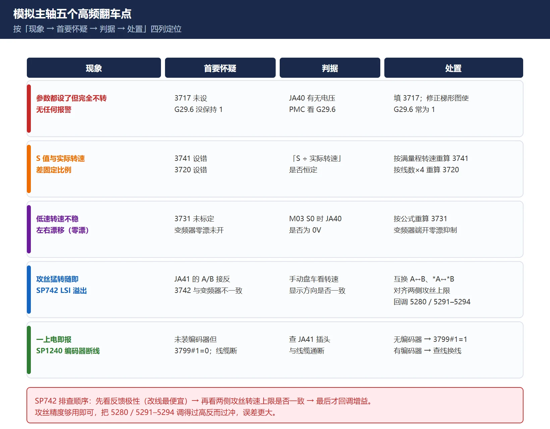Click the text 是否恒定
This screenshot has height=429, width=550.
click(303, 170)
